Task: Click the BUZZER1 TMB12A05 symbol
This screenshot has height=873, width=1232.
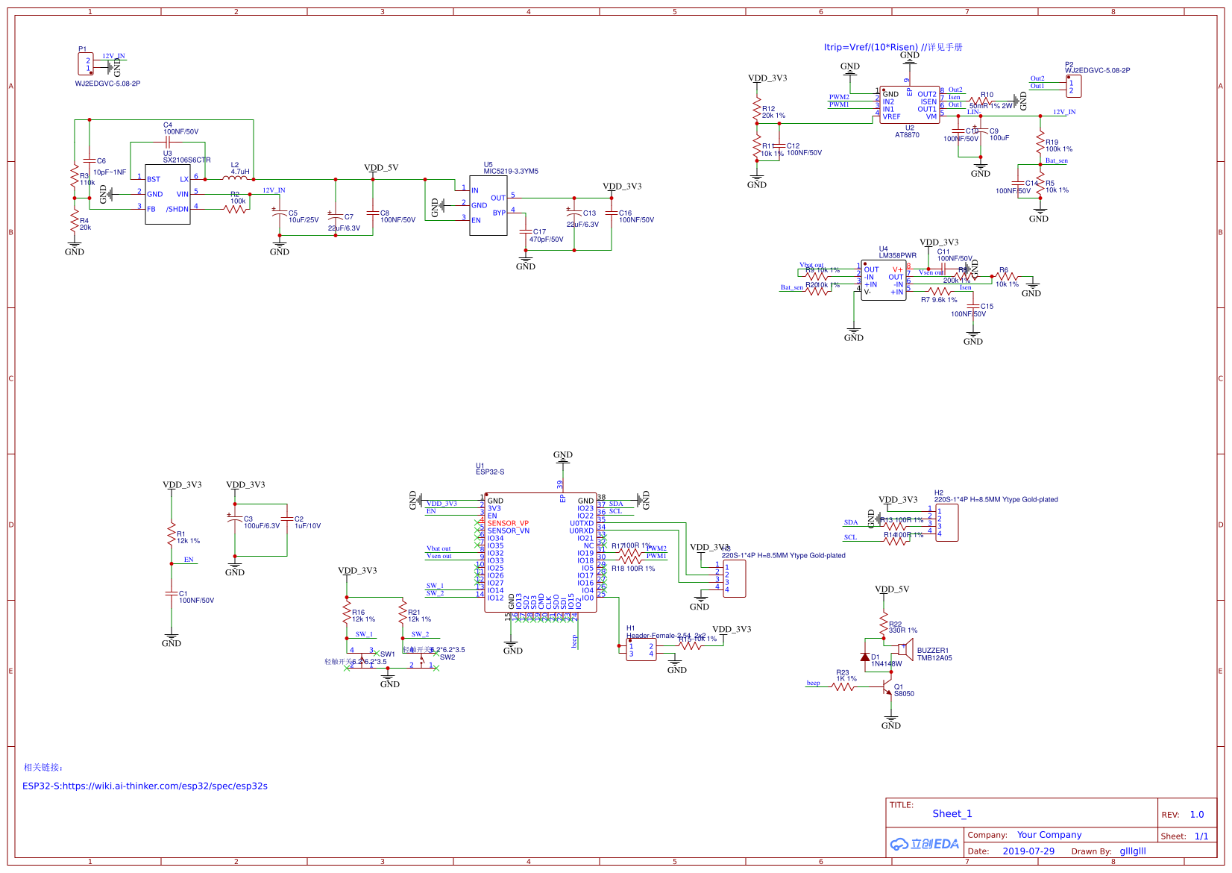Action: pos(905,650)
